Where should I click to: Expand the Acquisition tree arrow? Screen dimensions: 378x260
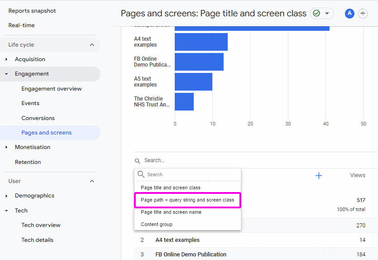coord(6,59)
